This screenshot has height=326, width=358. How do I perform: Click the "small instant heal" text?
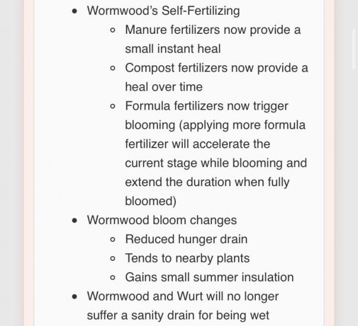pyautogui.click(x=173, y=49)
